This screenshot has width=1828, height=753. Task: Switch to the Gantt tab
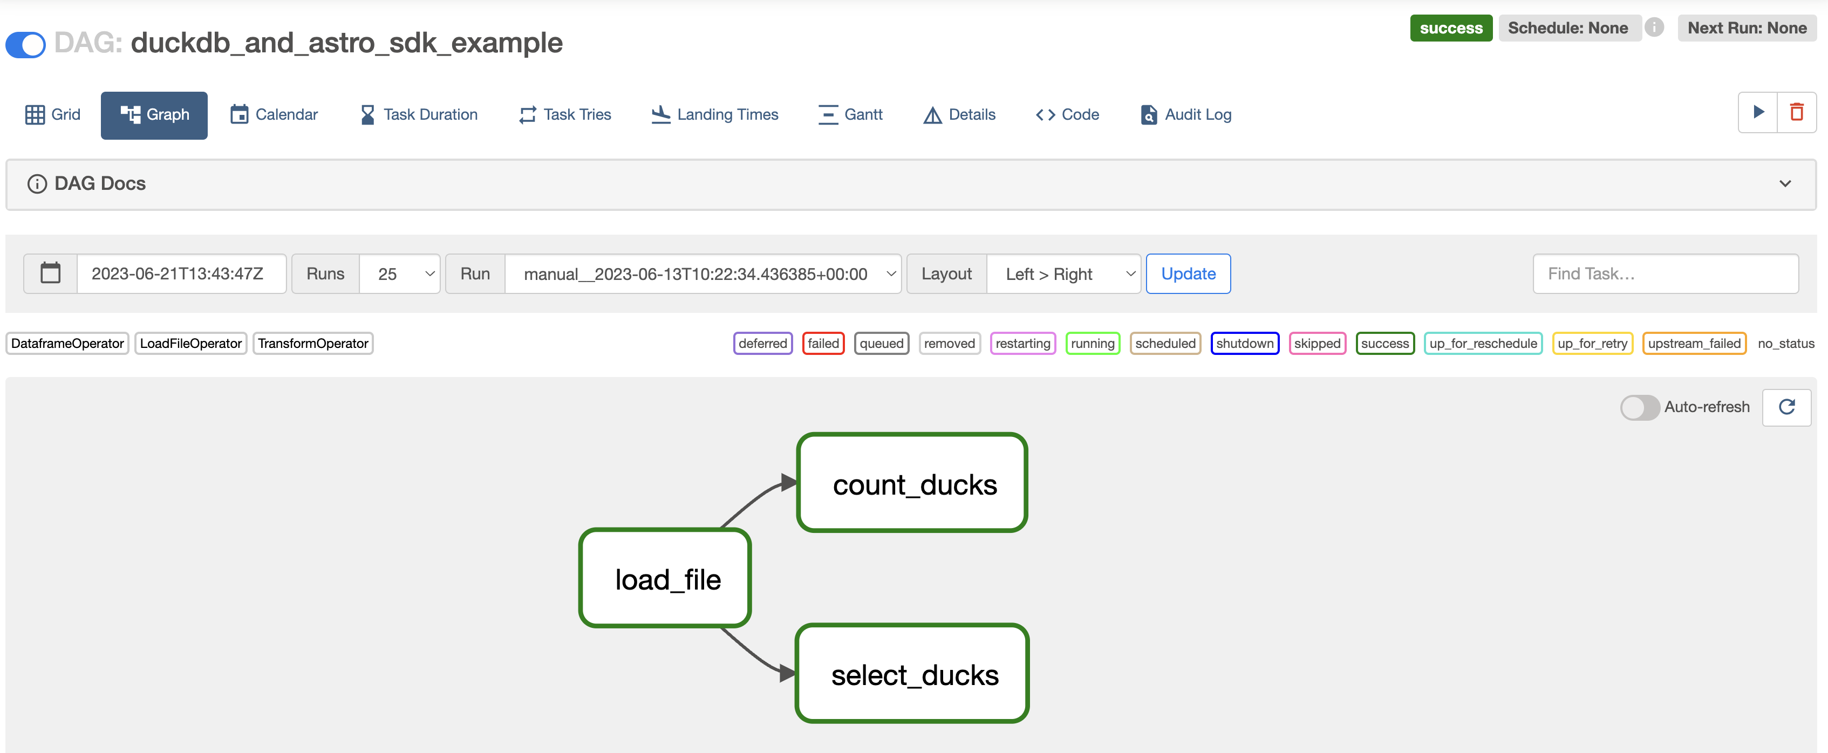851,114
